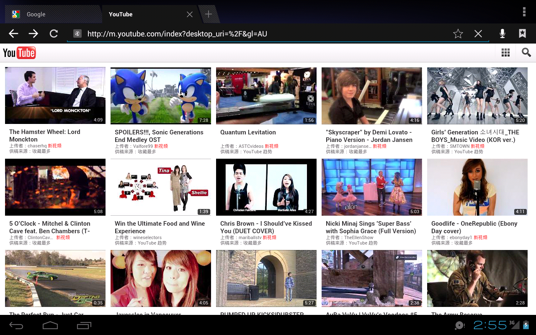
Task: Select the YouTube tab
Action: pos(144,14)
